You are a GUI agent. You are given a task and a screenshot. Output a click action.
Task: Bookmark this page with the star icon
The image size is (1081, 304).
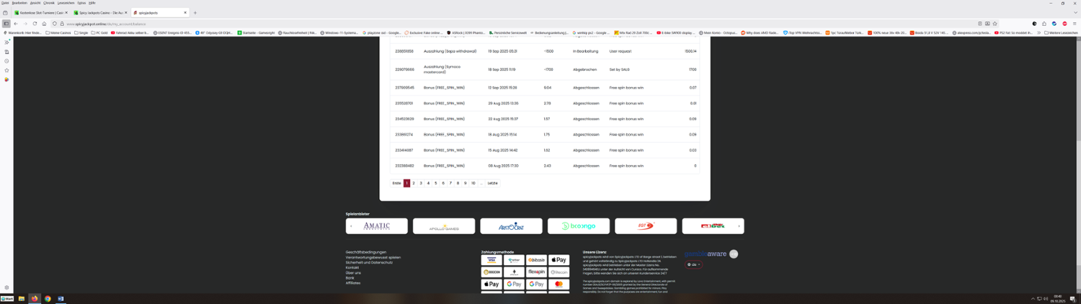click(x=995, y=24)
